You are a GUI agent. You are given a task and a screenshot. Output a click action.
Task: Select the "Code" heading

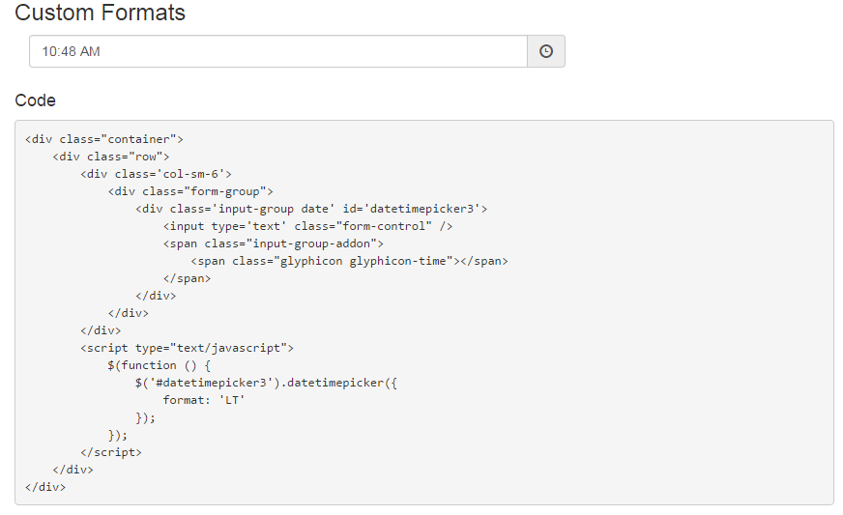coord(36,100)
